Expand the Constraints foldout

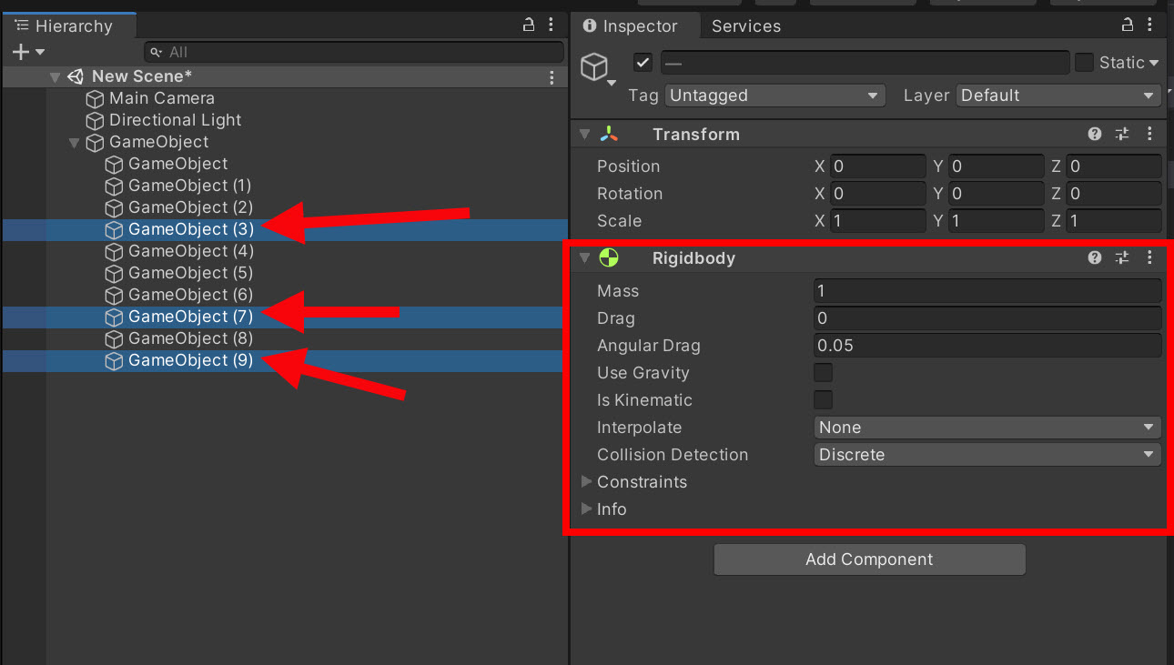click(586, 481)
